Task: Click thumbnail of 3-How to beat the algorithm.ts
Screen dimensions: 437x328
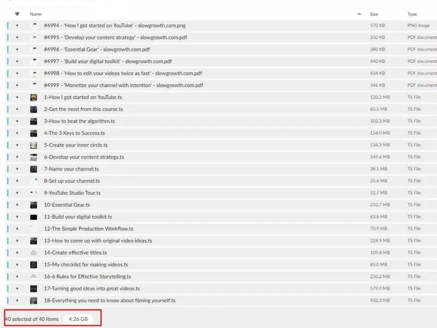Action: 34,121
